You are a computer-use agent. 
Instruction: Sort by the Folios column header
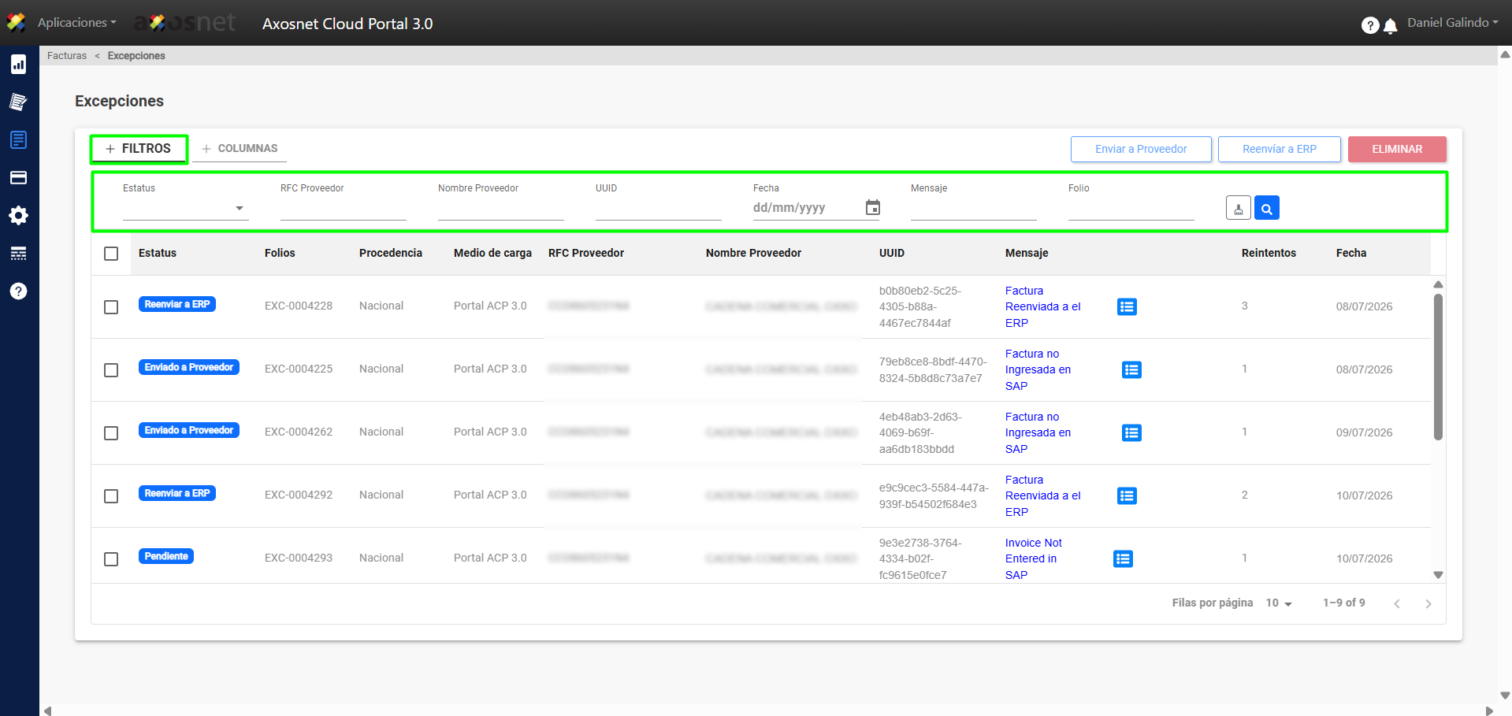tap(280, 253)
